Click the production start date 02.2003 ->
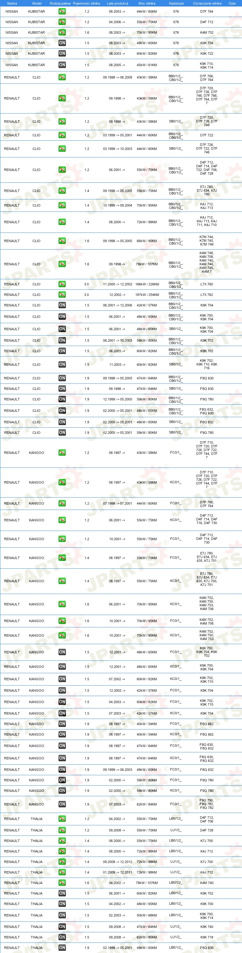 117,916
